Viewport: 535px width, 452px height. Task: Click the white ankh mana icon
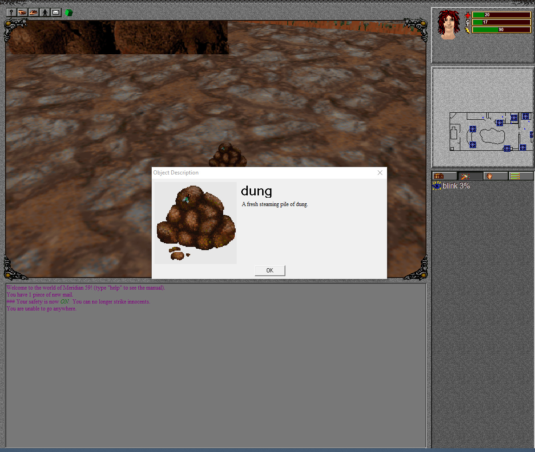(468, 22)
